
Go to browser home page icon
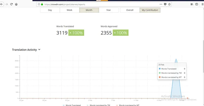[16, 4]
